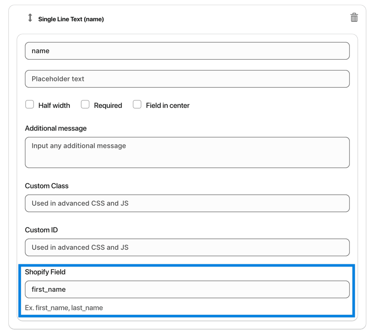The image size is (377, 334).
Task: Enable the Half width checkbox
Action: (30, 104)
